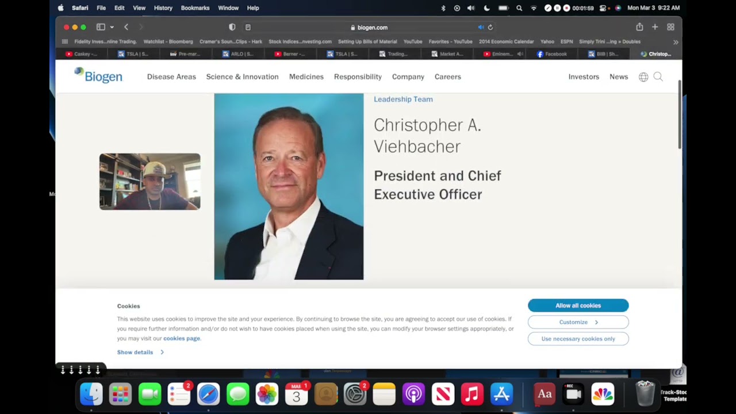736x414 pixels.
Task: Open Spotlight search in menu bar
Action: pyautogui.click(x=519, y=8)
